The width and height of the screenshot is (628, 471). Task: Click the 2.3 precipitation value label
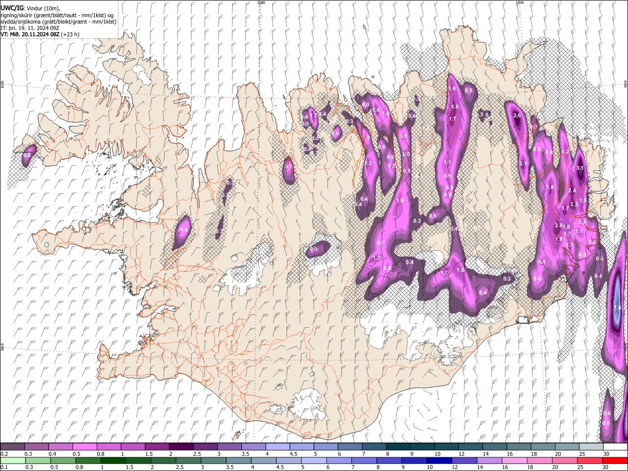(574, 204)
